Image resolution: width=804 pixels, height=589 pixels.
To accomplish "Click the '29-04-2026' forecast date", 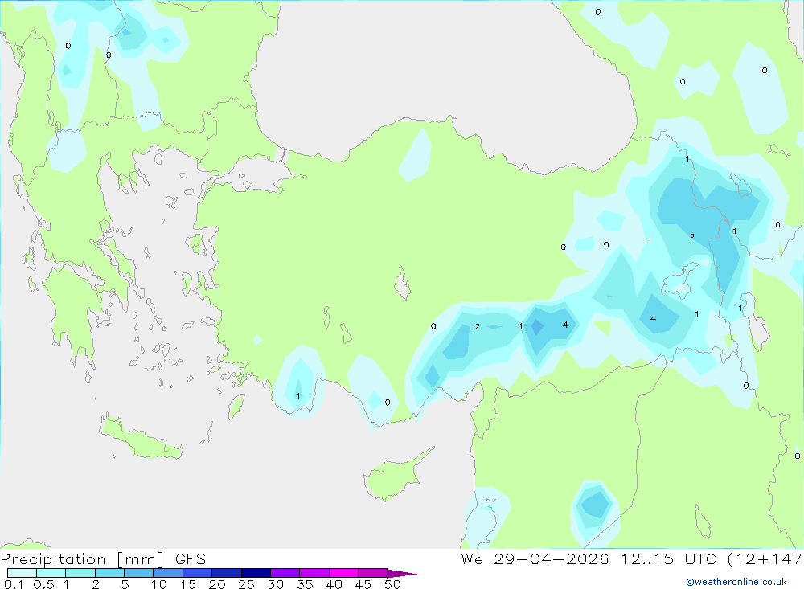I will 552,558.
